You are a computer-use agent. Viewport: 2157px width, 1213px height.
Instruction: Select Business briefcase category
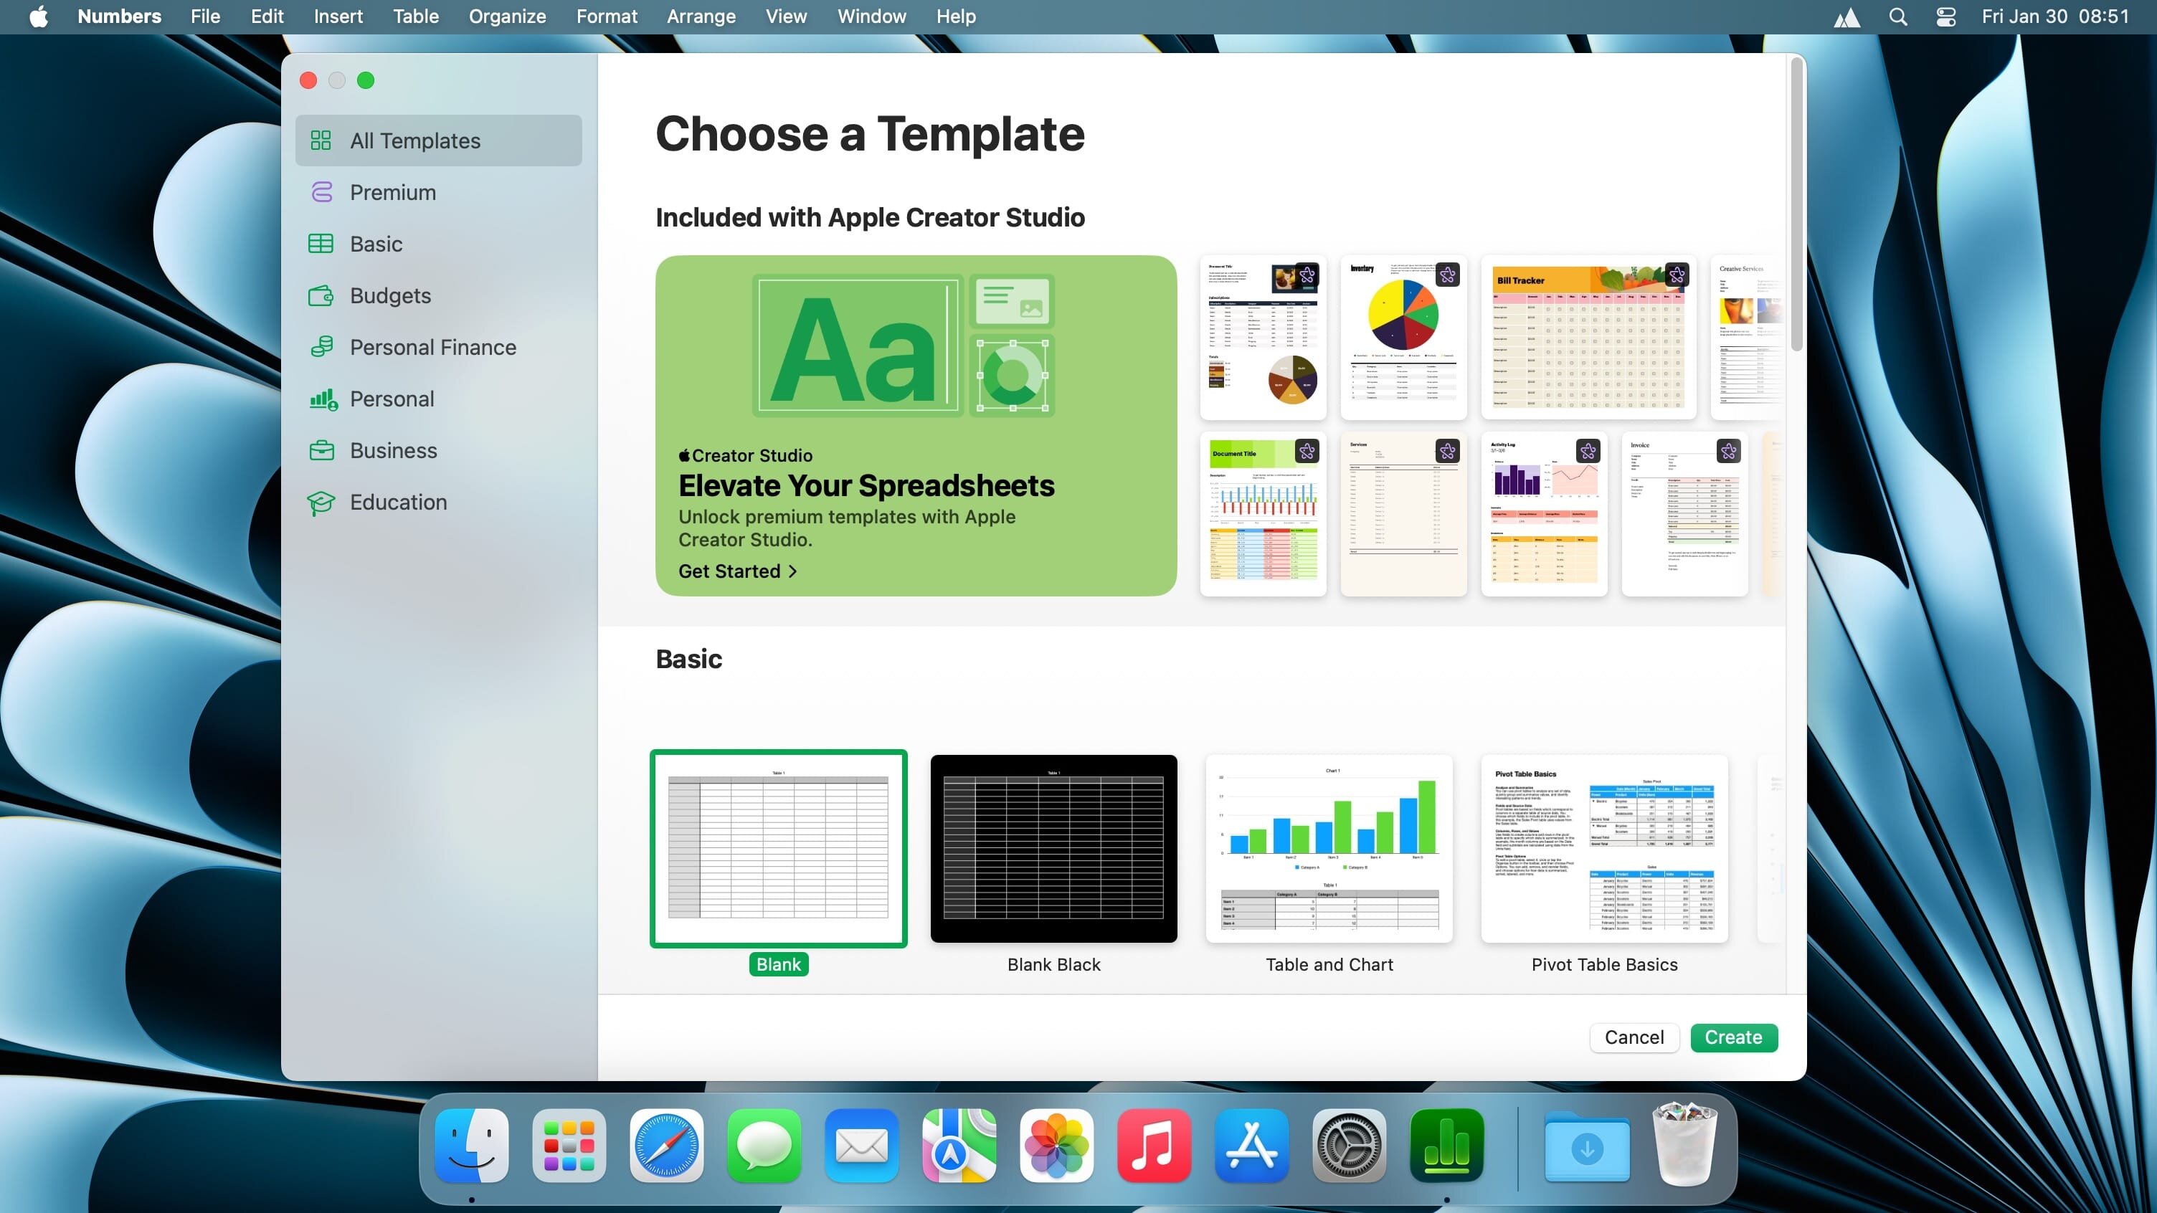pyautogui.click(x=321, y=450)
